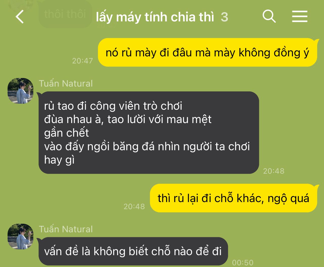The height and width of the screenshot is (267, 324).
Task: Tap the 20:48 timestamp right of the dark bubble
Action: point(274,171)
